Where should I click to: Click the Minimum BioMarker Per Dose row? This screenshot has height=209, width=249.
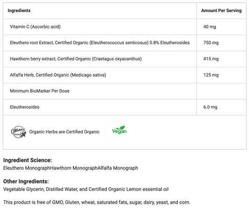(x=125, y=91)
